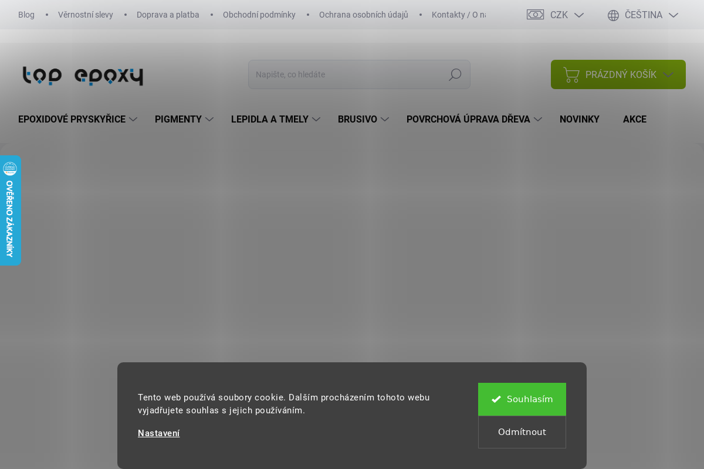Viewport: 704px width, 469px height.
Task: Open the Čeština language selector
Action: [643, 15]
